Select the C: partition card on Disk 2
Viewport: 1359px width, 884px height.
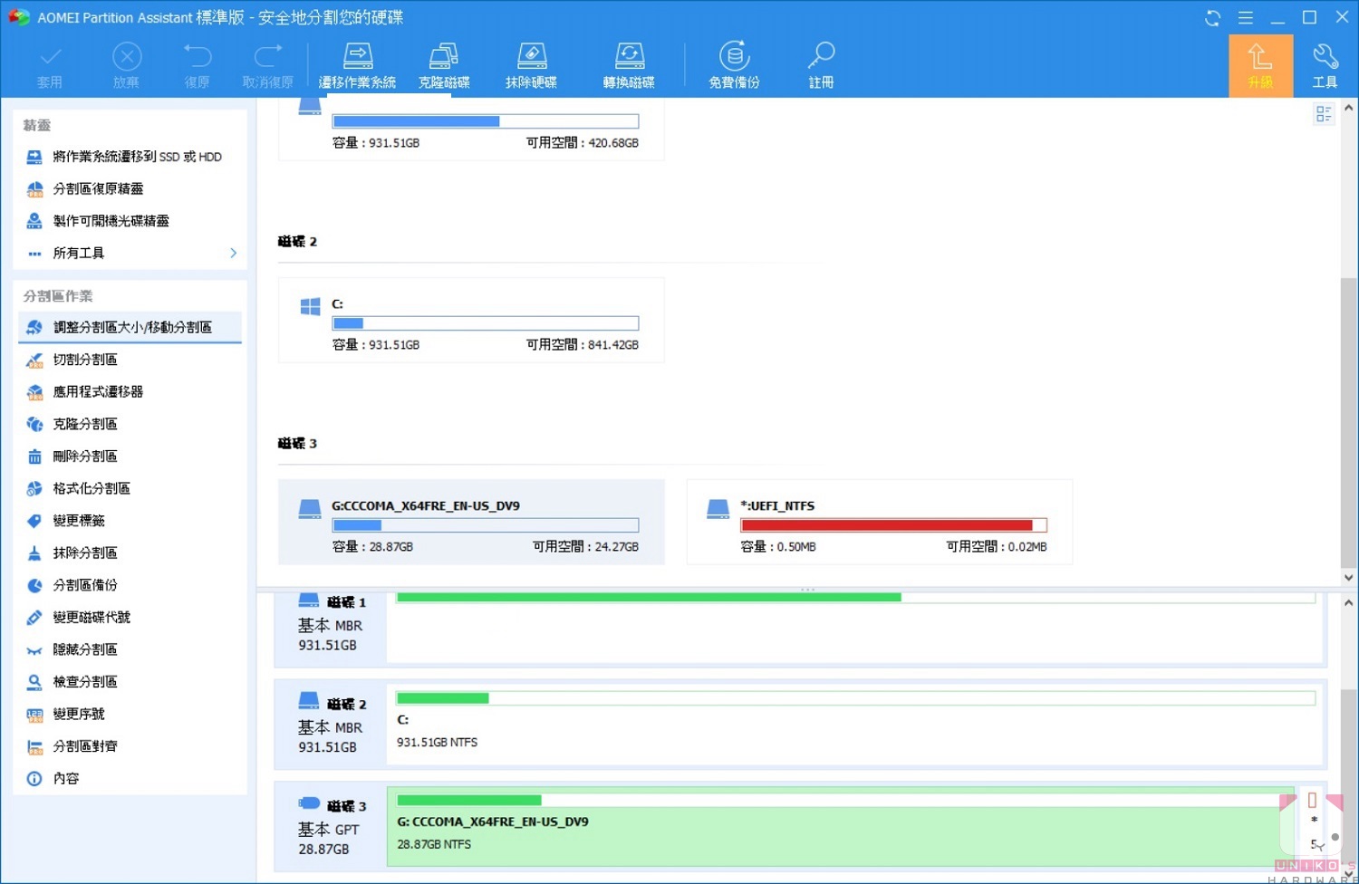471,321
